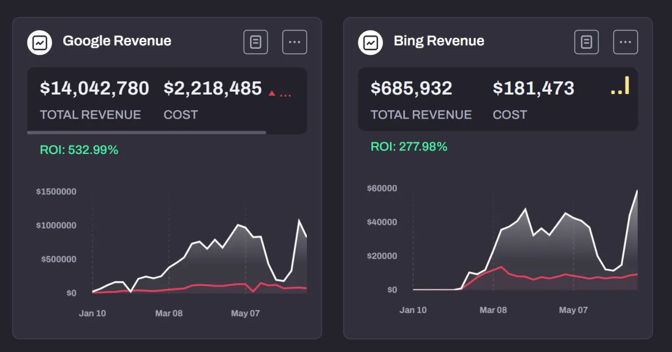Click the ROI: 532.99% text
Screen dimensions: 672x352
pos(79,150)
